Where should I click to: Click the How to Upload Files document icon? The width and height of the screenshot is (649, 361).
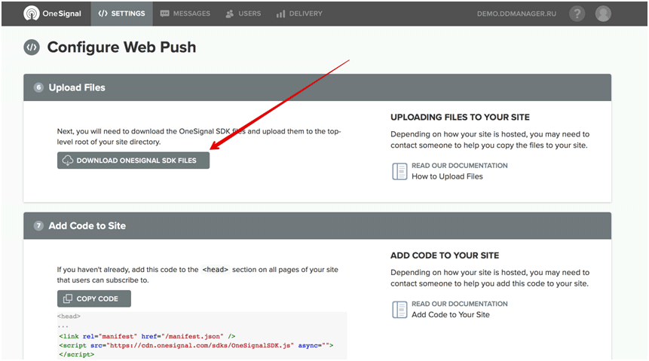[x=400, y=171]
